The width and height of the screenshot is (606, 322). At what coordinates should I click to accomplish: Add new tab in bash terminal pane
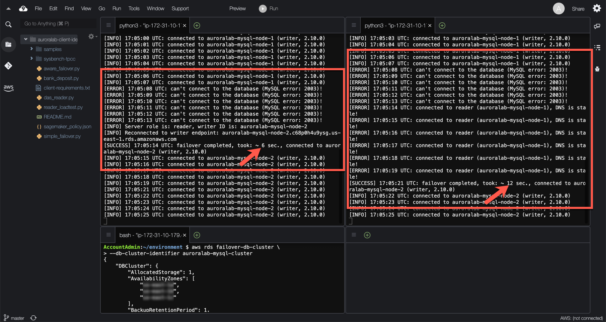tap(197, 235)
